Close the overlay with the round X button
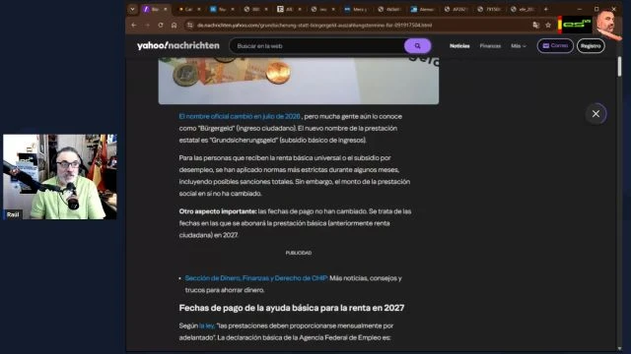The image size is (631, 354). [x=596, y=114]
